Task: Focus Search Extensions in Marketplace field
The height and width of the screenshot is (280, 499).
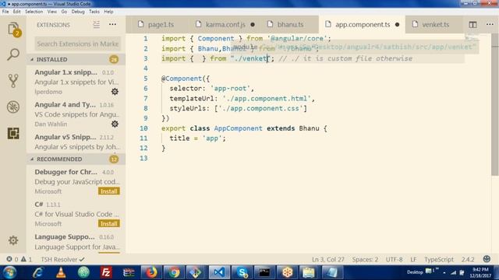Action: click(78, 44)
